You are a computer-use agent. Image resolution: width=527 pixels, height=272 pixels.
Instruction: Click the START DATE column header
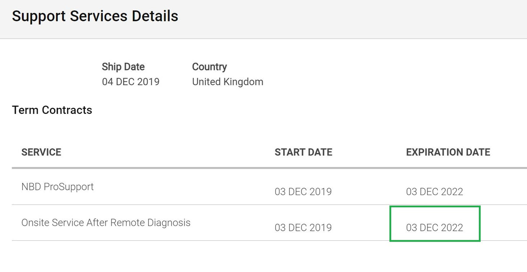click(303, 152)
